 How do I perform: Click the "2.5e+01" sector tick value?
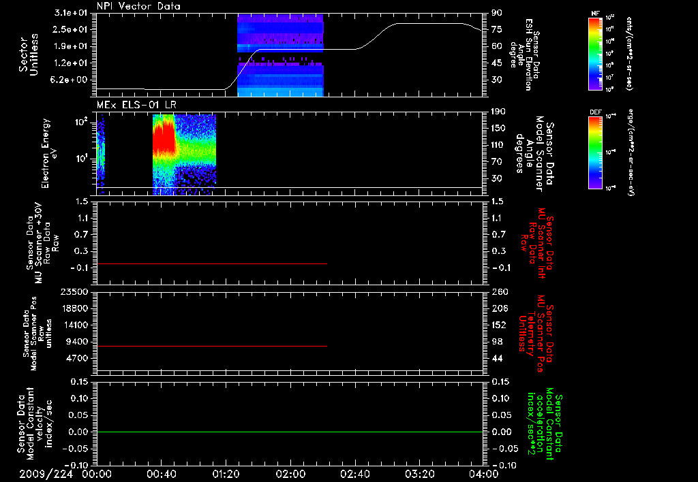pos(71,29)
